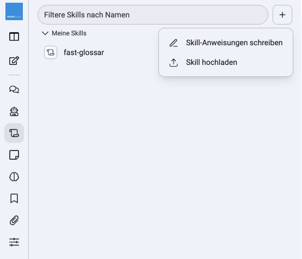Choose Skill-Anweisungen schreiben menu entry
This screenshot has height=259, width=302.
coord(226,43)
